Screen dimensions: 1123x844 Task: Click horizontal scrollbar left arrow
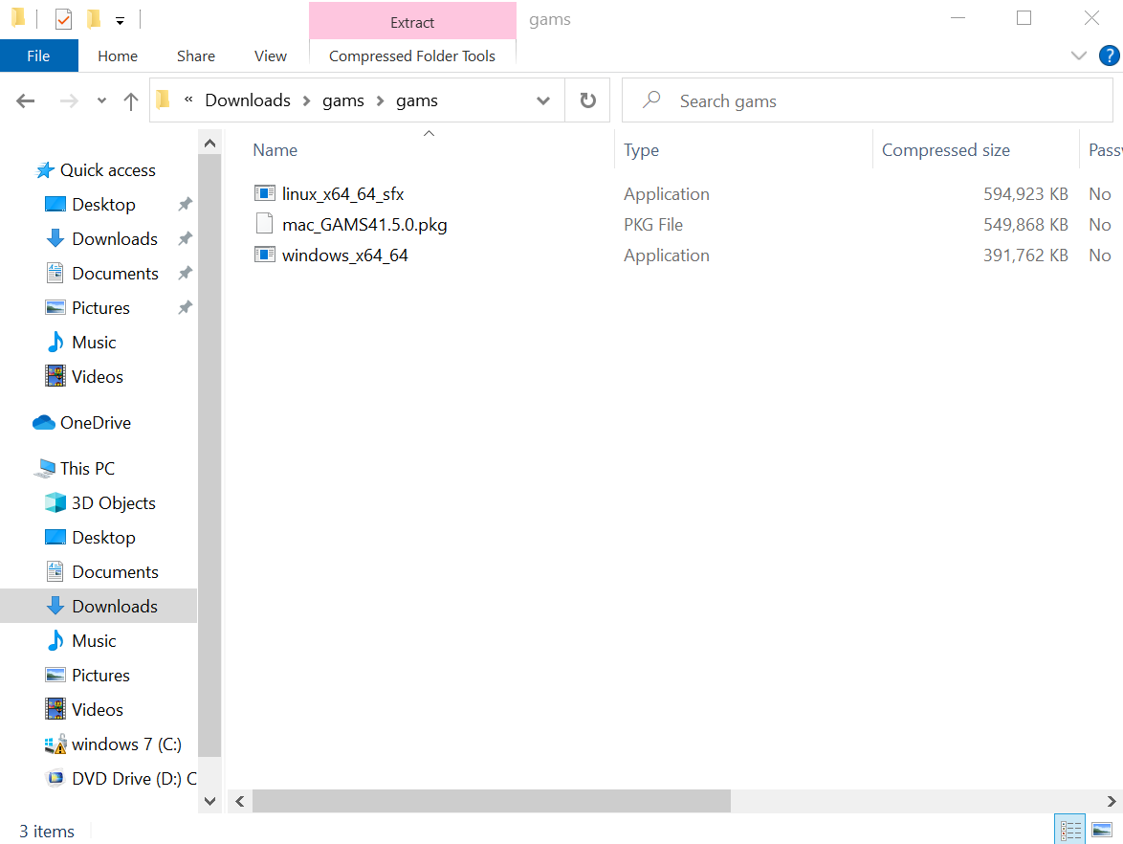coord(240,801)
